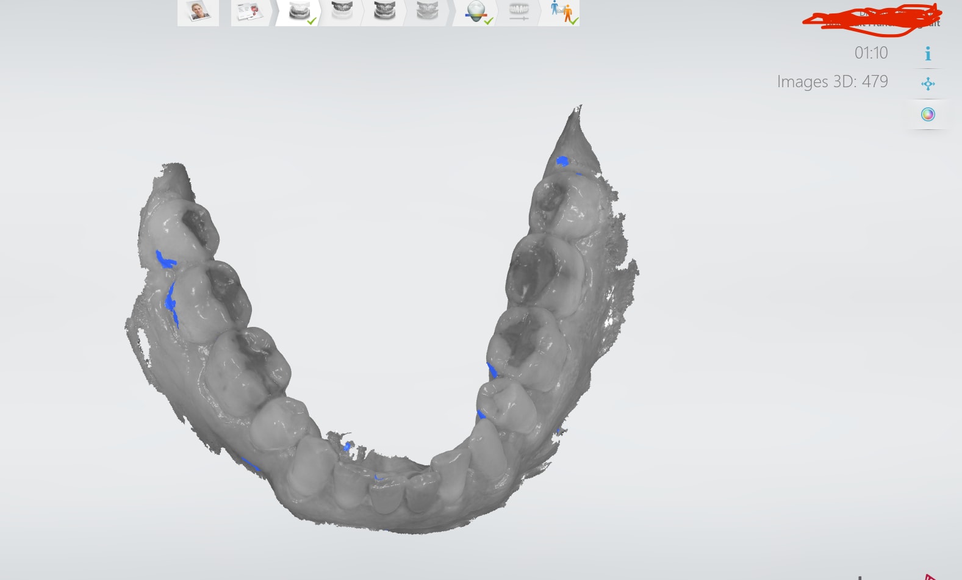Click the blue patch at the right arch tip
962x580 pixels.
(562, 161)
